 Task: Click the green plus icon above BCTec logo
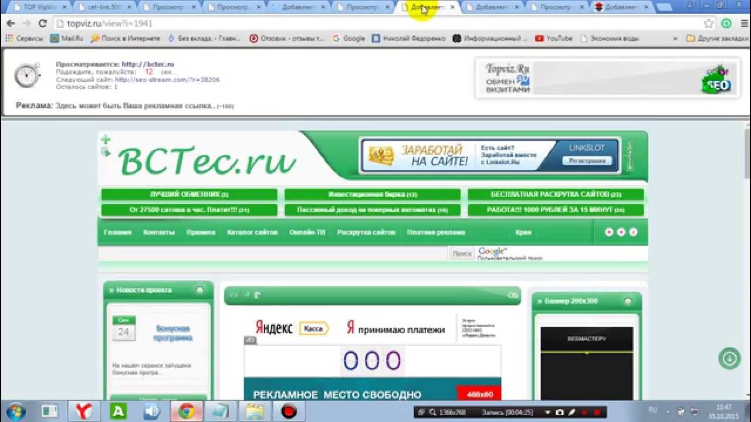(x=106, y=139)
